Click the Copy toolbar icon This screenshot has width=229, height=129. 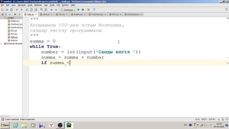pyautogui.click(x=31, y=10)
